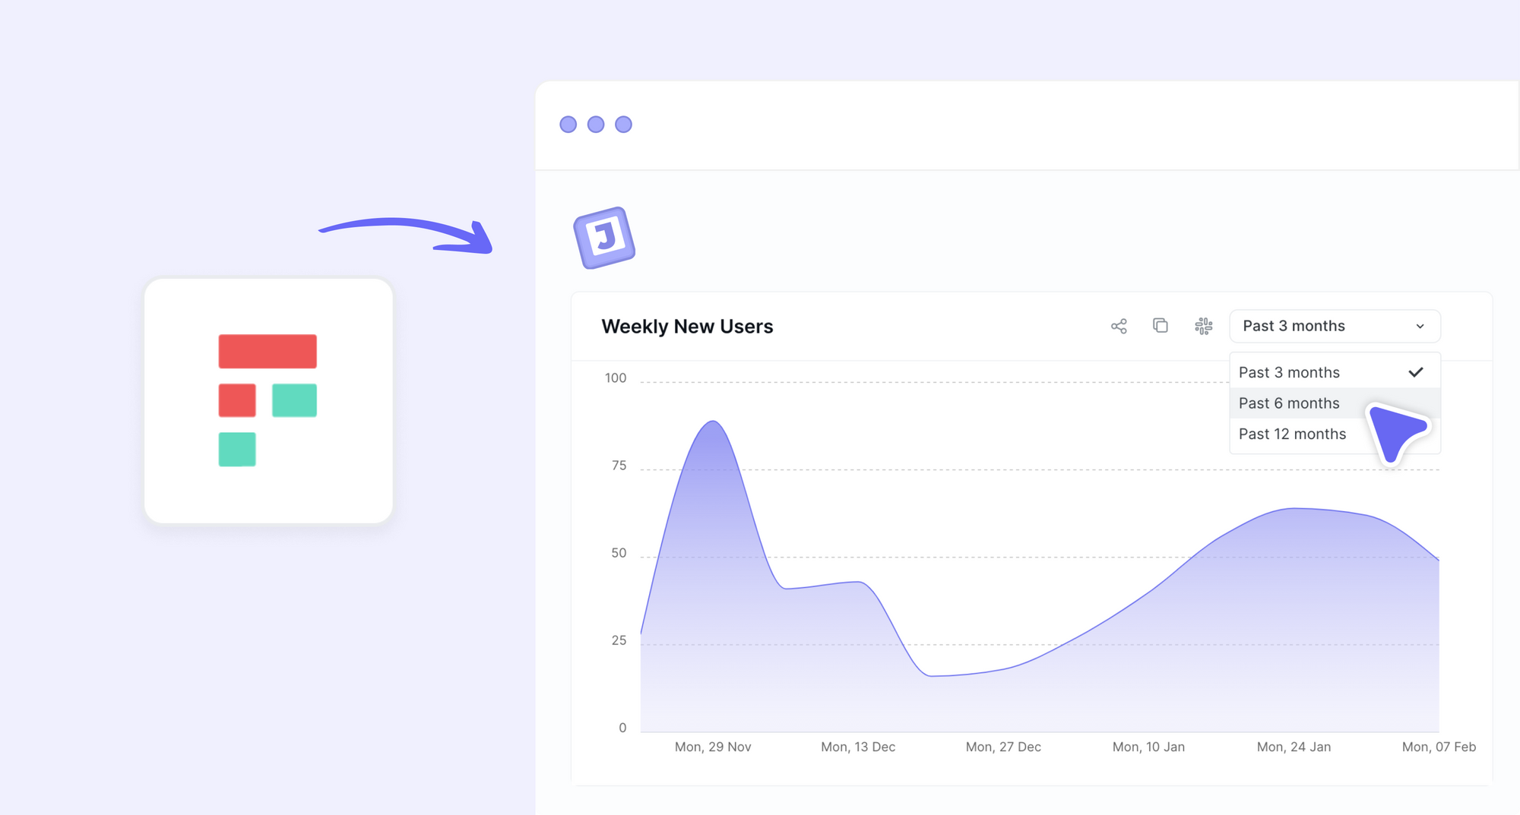Click the Mon, 10 Jan axis label
1520x815 pixels.
(x=1148, y=747)
